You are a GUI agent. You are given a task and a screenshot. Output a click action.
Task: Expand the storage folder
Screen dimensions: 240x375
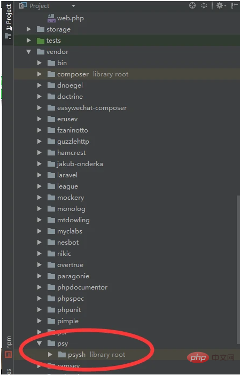click(x=29, y=29)
